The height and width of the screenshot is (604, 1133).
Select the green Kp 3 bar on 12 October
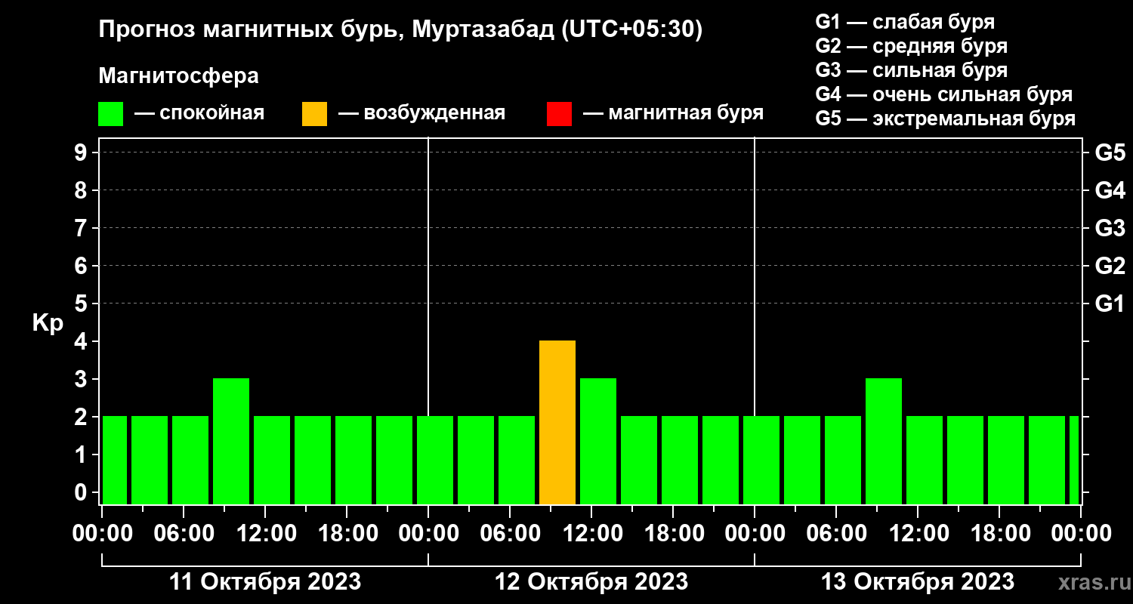598,441
